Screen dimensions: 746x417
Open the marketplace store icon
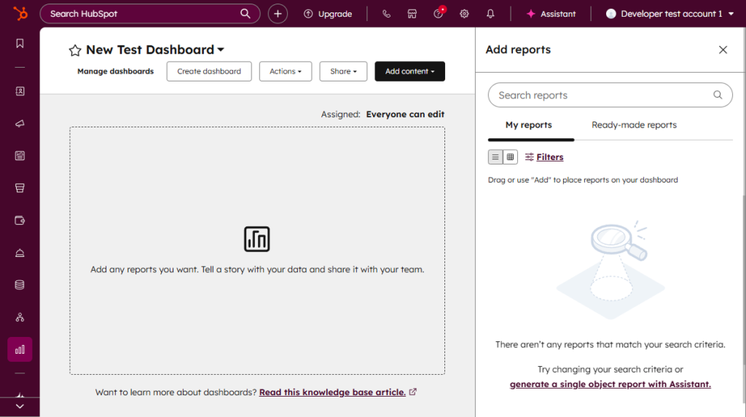[x=412, y=14]
